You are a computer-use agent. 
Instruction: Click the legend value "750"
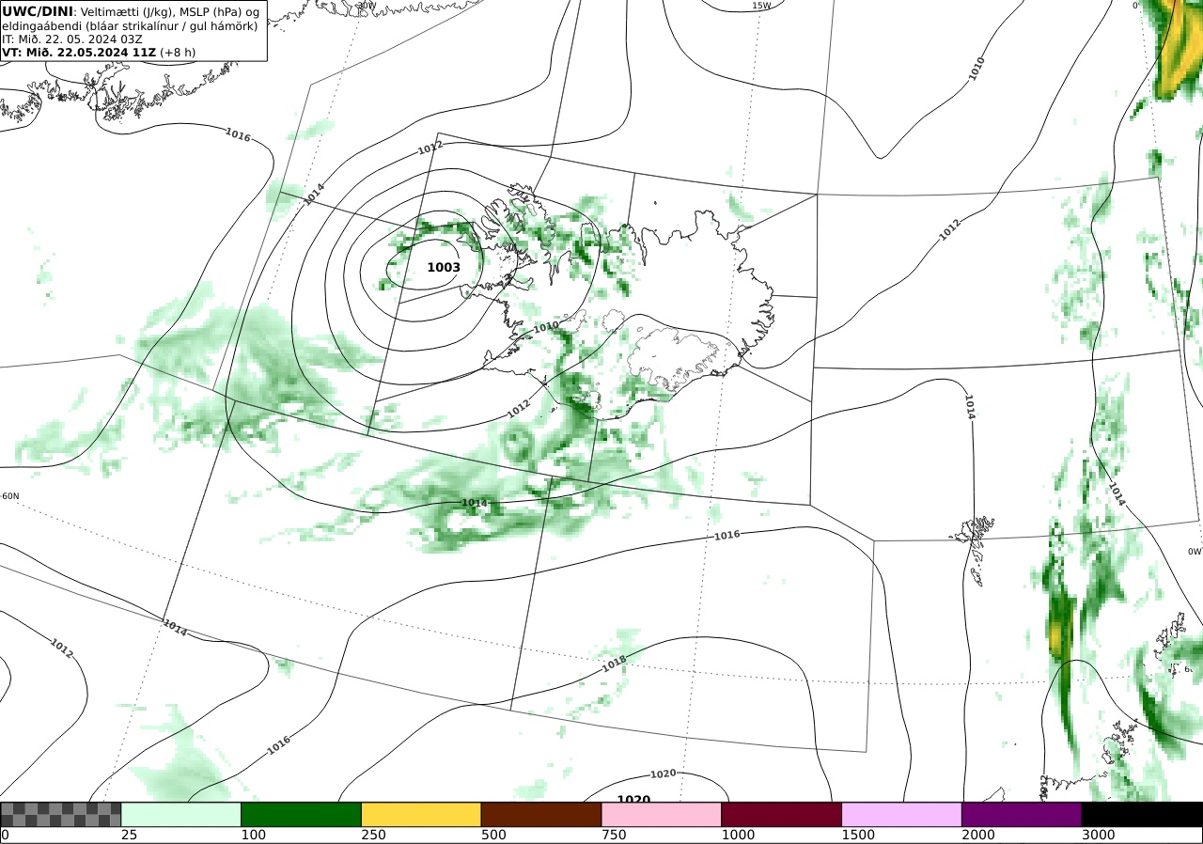pyautogui.click(x=615, y=835)
